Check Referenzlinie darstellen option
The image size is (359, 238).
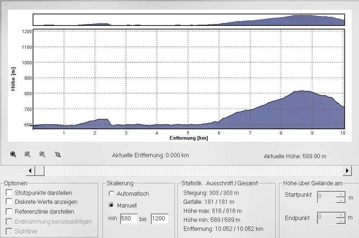pos(9,211)
